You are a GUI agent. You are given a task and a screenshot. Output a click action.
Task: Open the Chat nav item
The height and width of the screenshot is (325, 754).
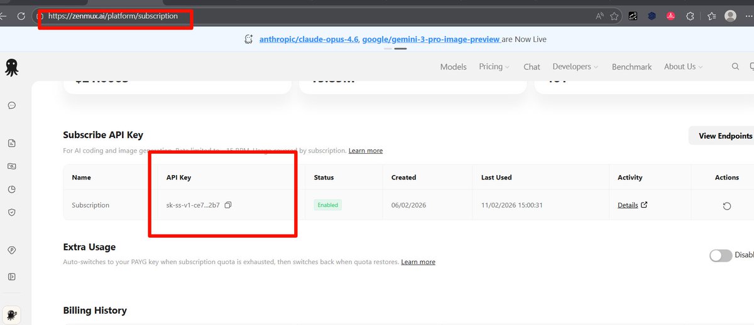point(532,67)
